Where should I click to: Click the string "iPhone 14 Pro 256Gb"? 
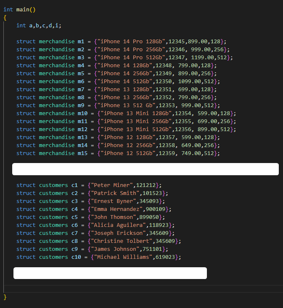click(131, 50)
